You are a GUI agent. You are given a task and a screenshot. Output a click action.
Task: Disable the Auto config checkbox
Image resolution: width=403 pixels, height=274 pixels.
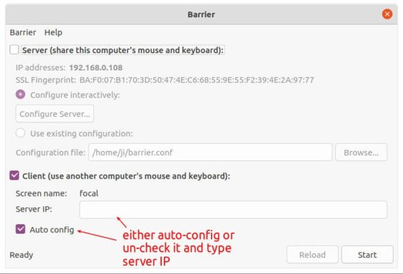(x=21, y=229)
